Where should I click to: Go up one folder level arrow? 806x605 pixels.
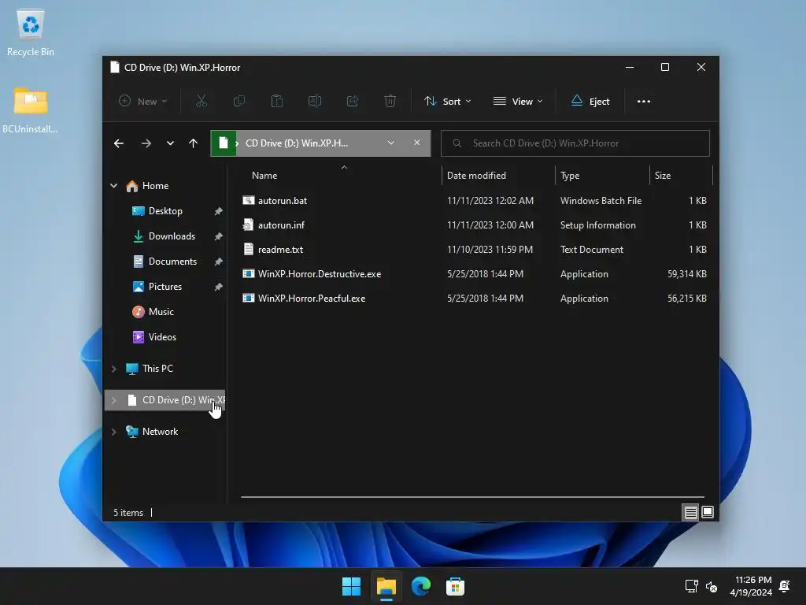[x=194, y=143]
